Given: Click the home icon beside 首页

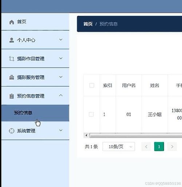Looking at the screenshot, I should [12, 22].
